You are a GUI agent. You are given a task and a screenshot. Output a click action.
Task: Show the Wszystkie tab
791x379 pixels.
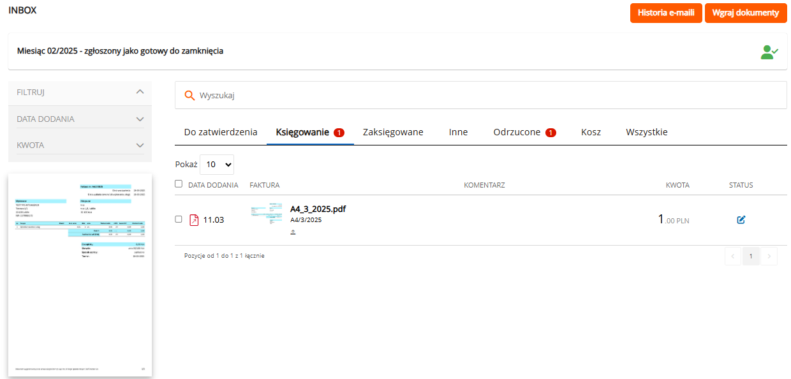pos(647,132)
